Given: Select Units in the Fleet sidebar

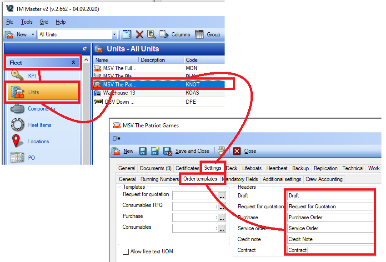Looking at the screenshot, I should (43, 92).
